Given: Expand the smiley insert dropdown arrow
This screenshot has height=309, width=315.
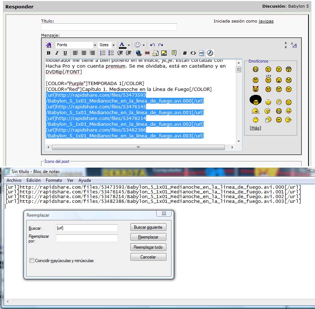Looking at the screenshot, I should point(144,45).
